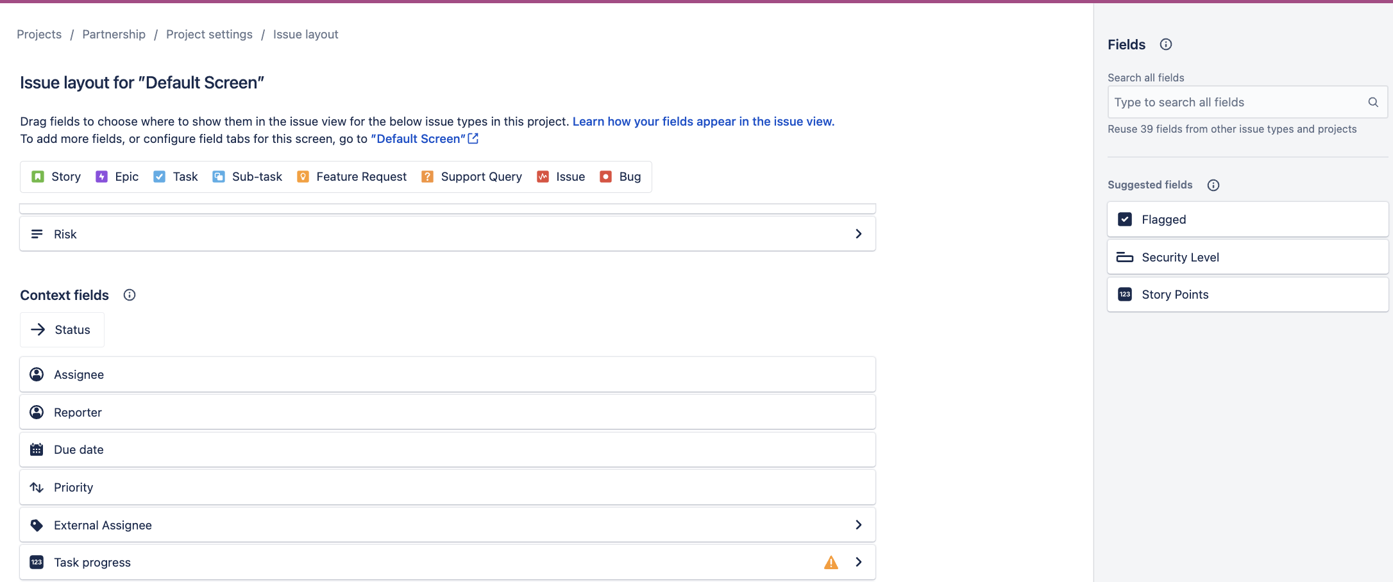This screenshot has width=1393, height=582.
Task: Click the Feature Request label
Action: pyautogui.click(x=361, y=176)
